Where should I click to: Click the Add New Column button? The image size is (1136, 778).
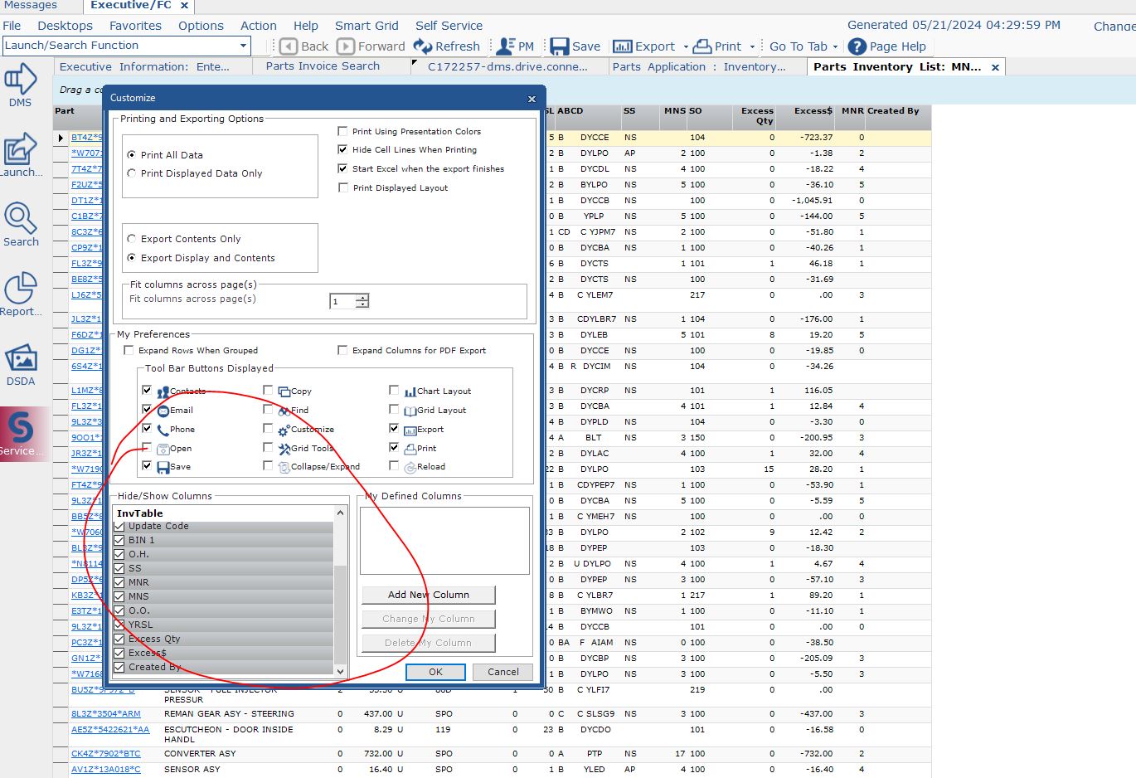tap(428, 595)
